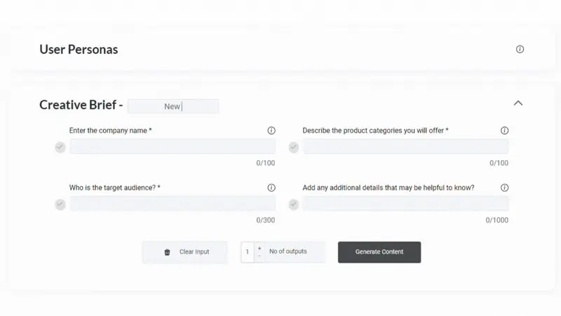Viewport: 561px width, 316px height.
Task: Collapse the Creative Brief section chevron
Action: click(x=518, y=103)
